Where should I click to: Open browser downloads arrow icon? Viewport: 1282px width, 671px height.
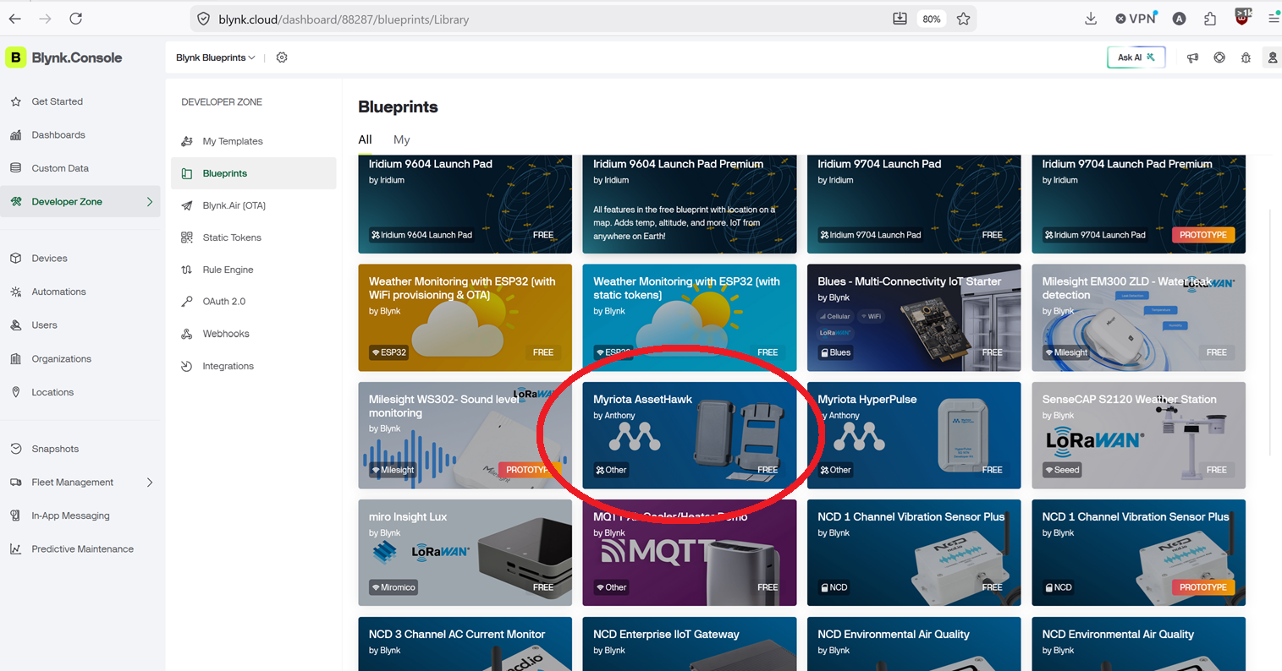tap(1091, 19)
